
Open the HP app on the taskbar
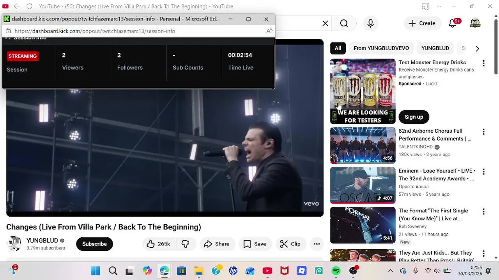click(233, 271)
